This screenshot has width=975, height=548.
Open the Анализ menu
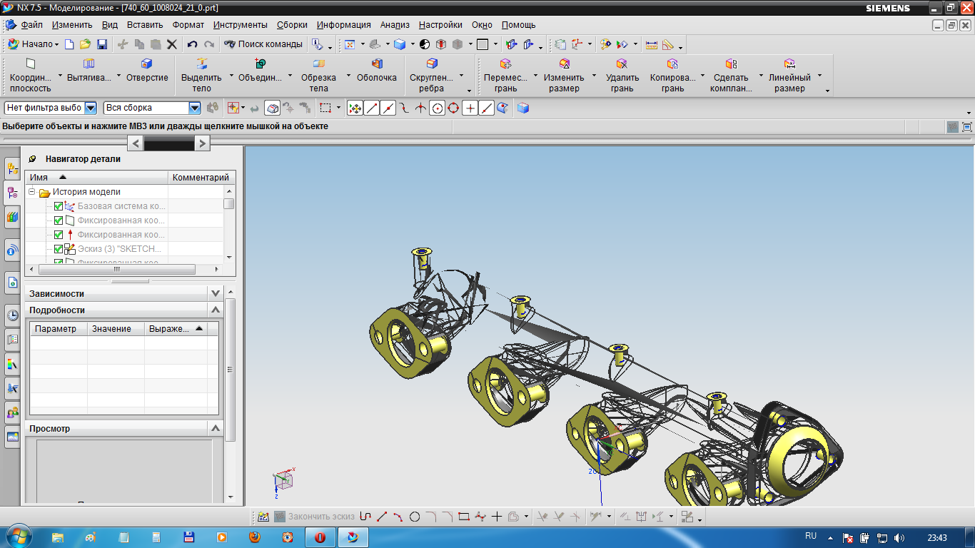click(x=395, y=24)
